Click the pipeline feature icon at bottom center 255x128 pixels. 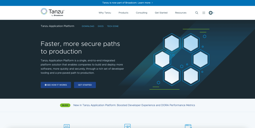point(127,126)
